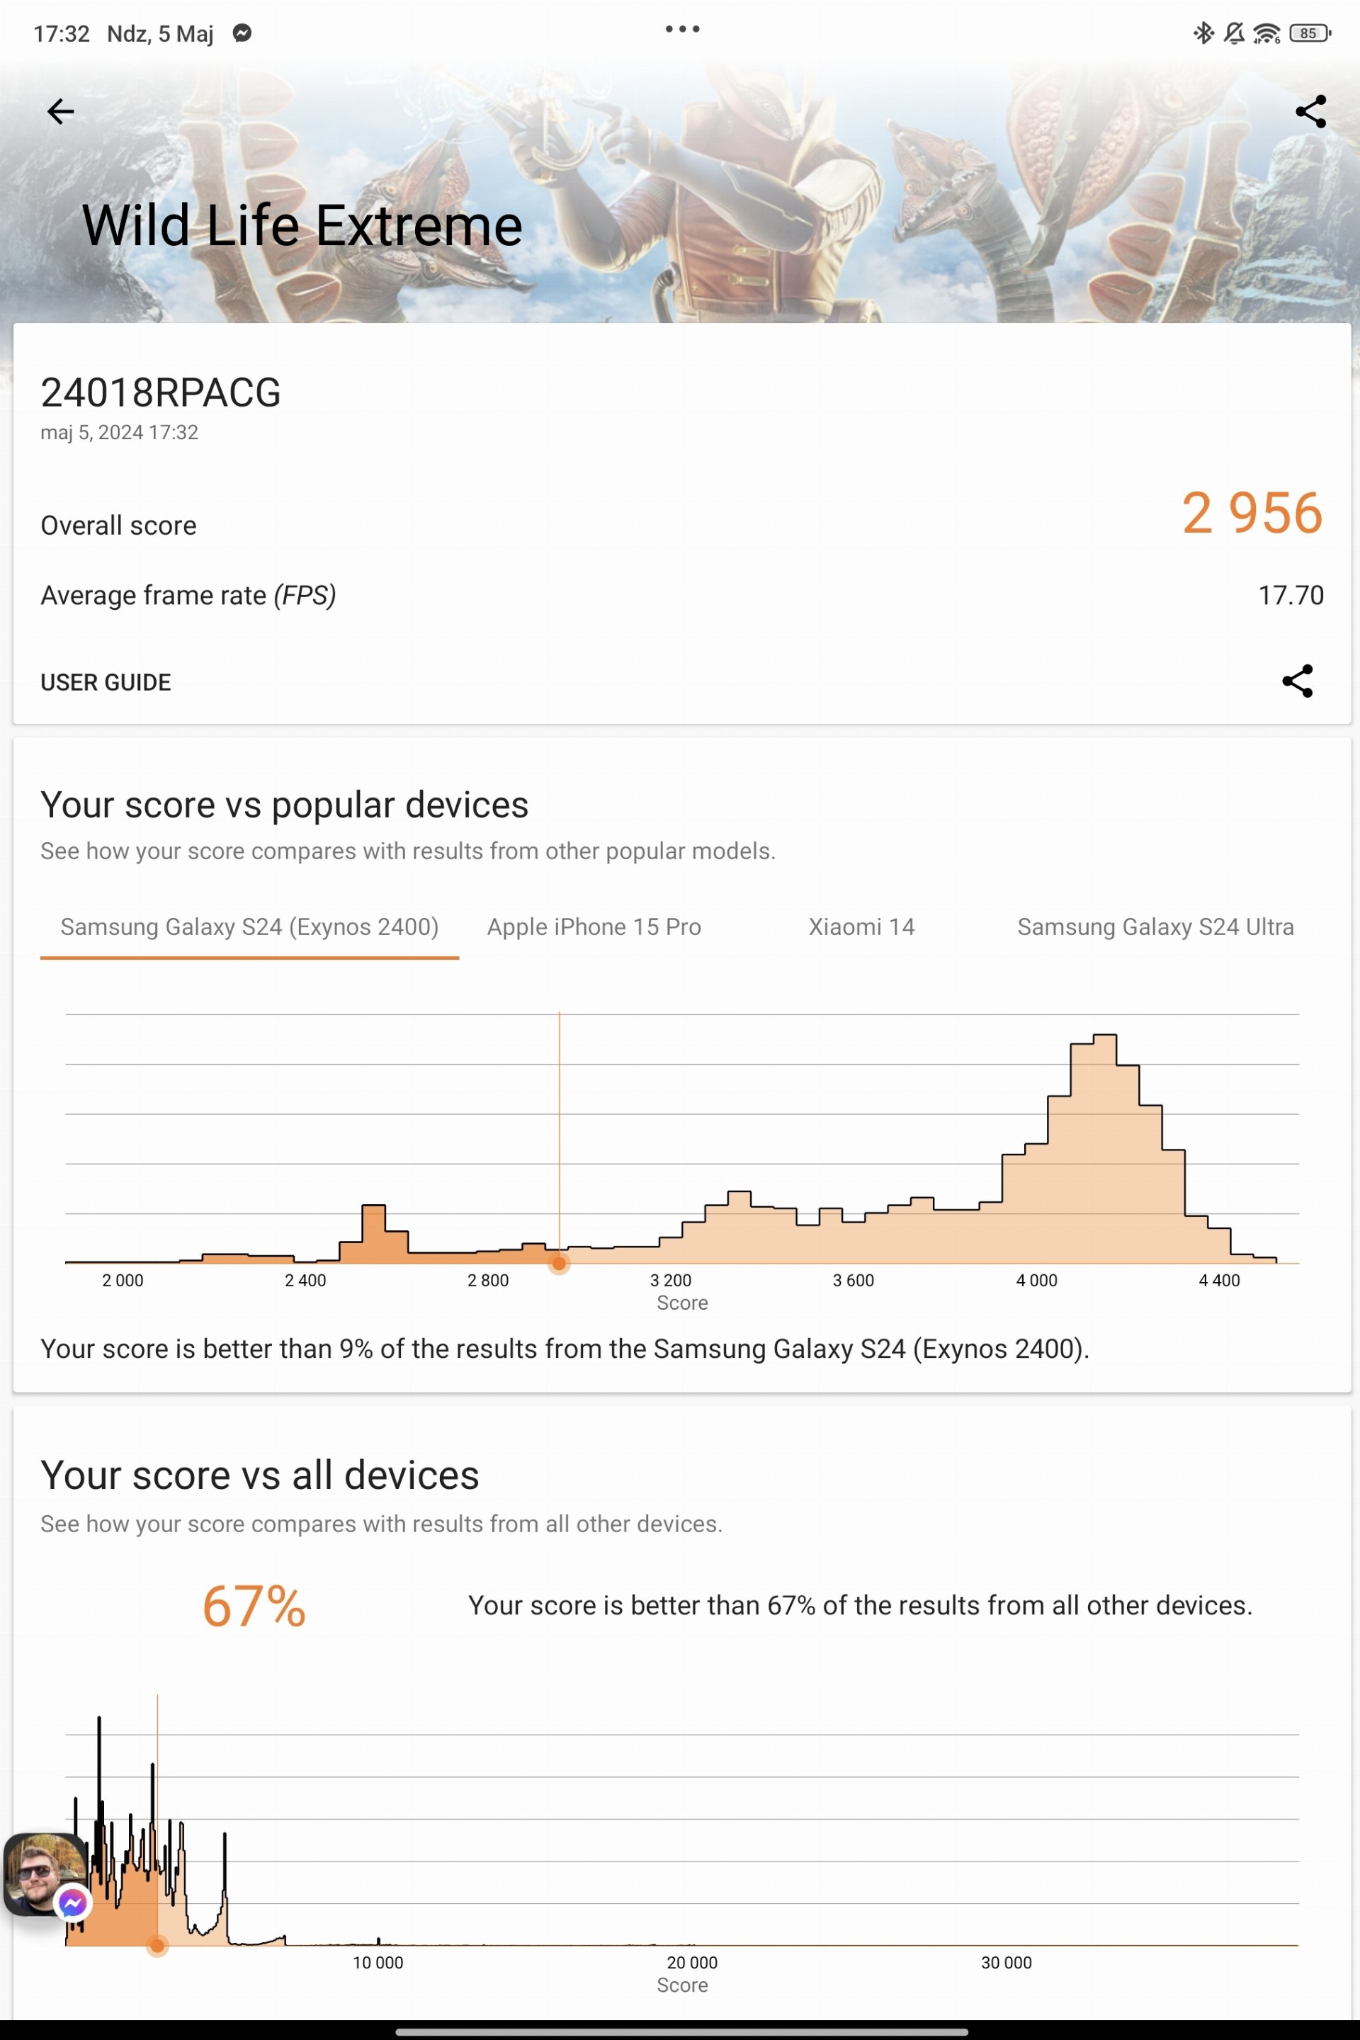Tap the back arrow icon
Screen dimensions: 1360x2040
coord(59,111)
